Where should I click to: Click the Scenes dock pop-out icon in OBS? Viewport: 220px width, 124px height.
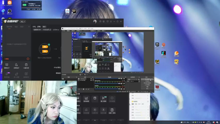click(76, 77)
